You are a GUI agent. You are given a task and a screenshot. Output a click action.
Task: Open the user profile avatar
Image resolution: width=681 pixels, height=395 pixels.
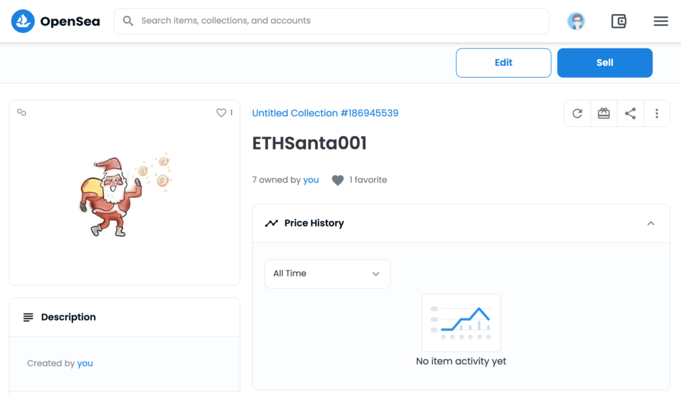576,21
